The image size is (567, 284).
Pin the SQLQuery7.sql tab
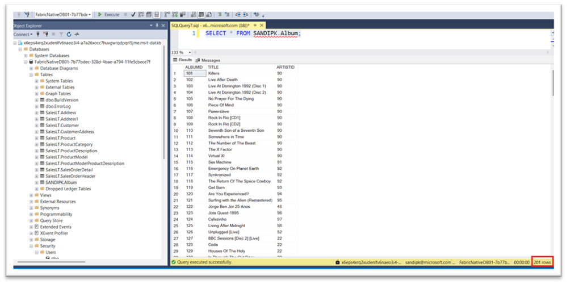click(255, 26)
